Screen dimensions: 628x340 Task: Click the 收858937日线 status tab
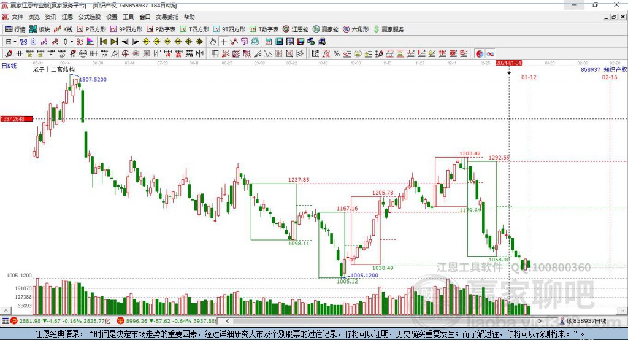click(x=583, y=321)
